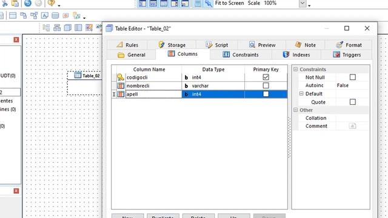Check Primary Key for nombrecli row

266,85
